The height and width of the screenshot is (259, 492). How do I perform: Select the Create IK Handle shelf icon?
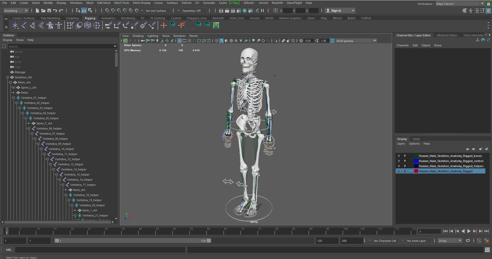coord(33,25)
